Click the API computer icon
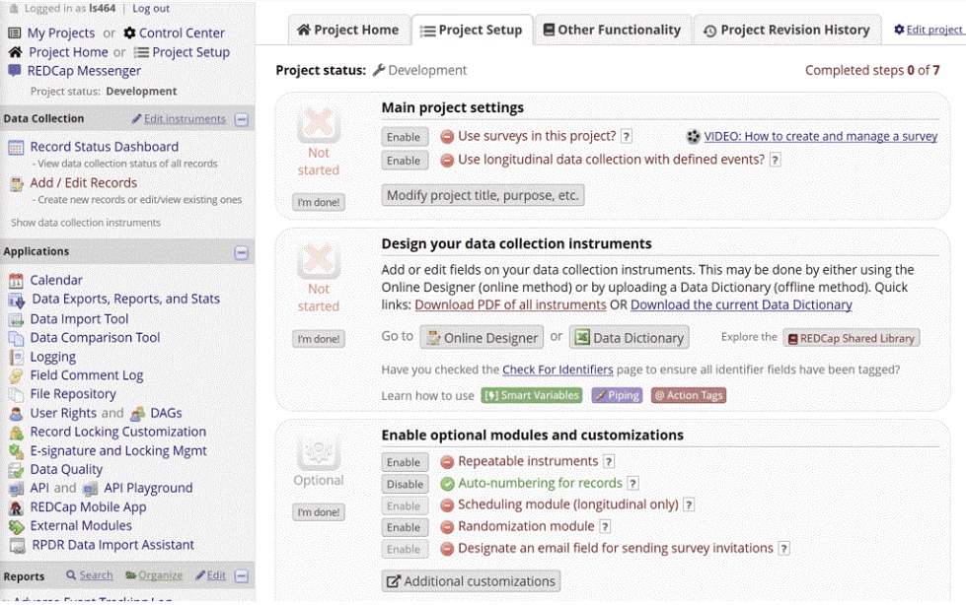This screenshot has width=966, height=605. 16,490
